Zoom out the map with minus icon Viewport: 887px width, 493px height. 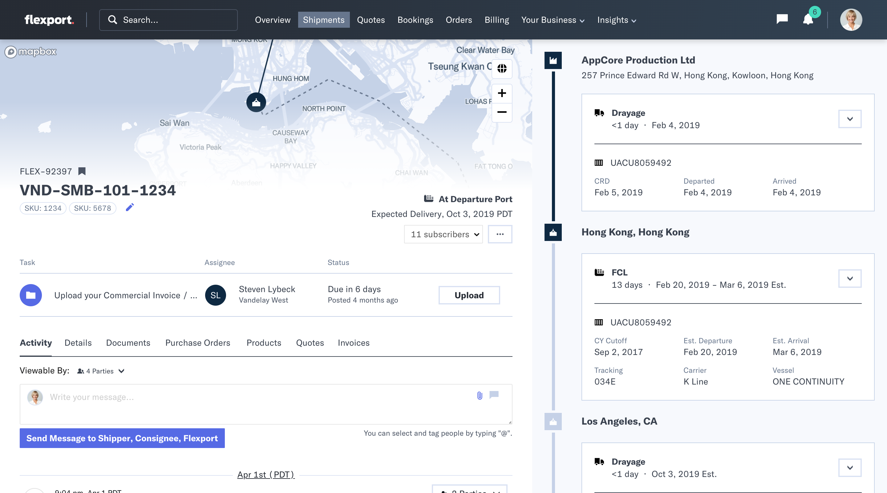pyautogui.click(x=502, y=112)
